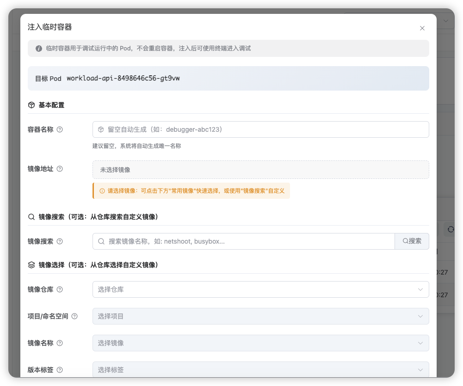Click the 基本配置 section cube icon
The height and width of the screenshot is (386, 463).
coord(31,105)
